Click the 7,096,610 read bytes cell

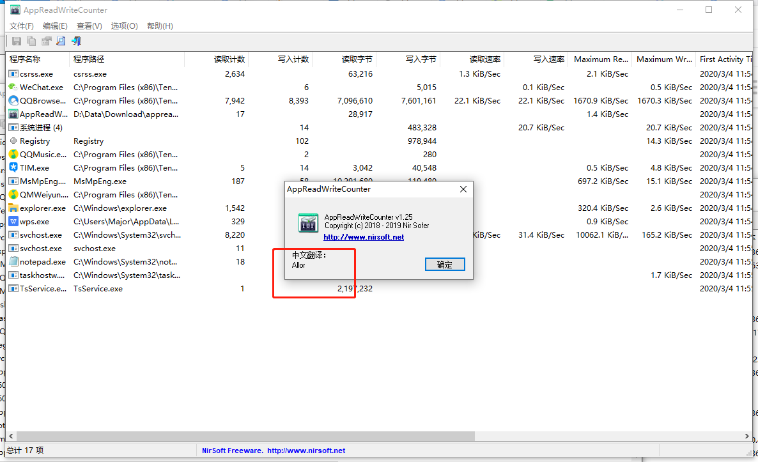(x=355, y=100)
